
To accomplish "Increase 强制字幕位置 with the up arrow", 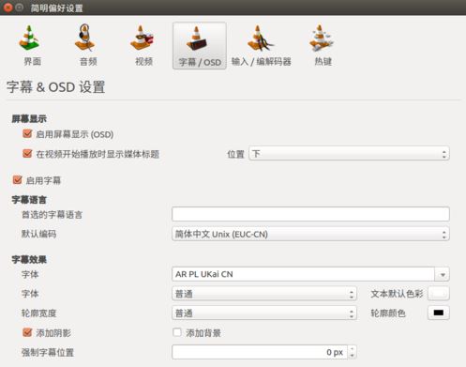I will [353, 348].
